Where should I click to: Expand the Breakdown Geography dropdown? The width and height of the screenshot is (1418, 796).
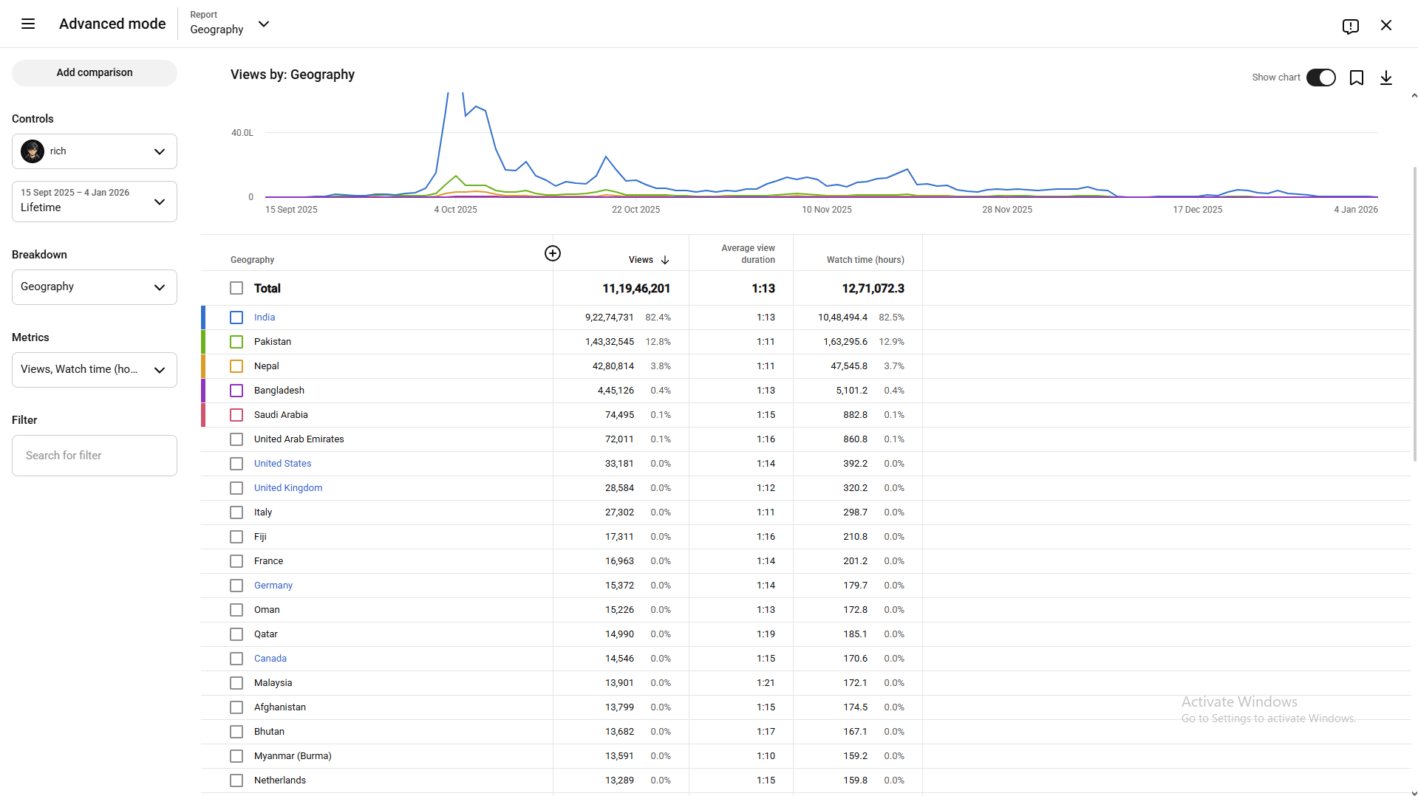pyautogui.click(x=94, y=287)
